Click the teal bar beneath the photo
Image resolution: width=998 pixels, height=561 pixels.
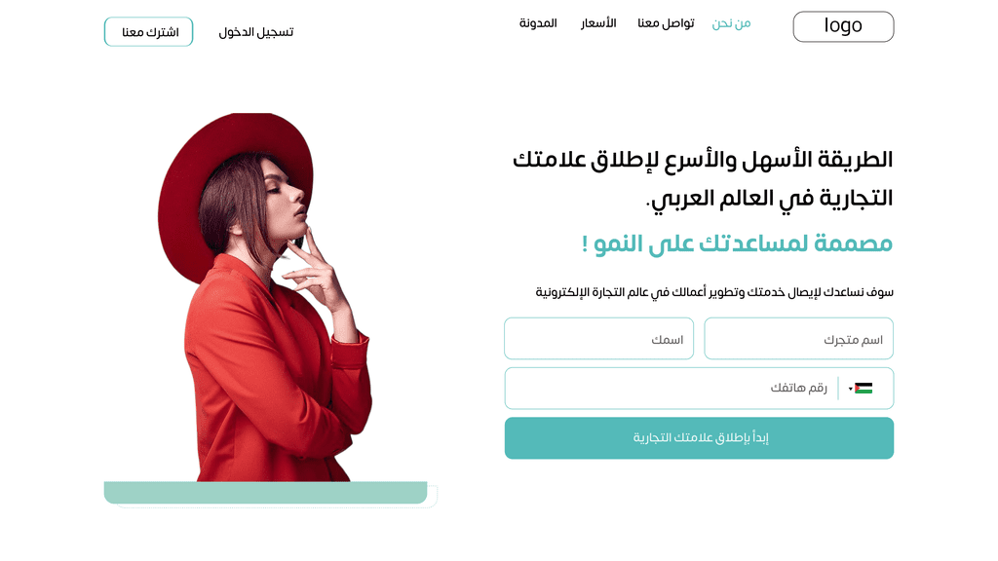coord(265,492)
